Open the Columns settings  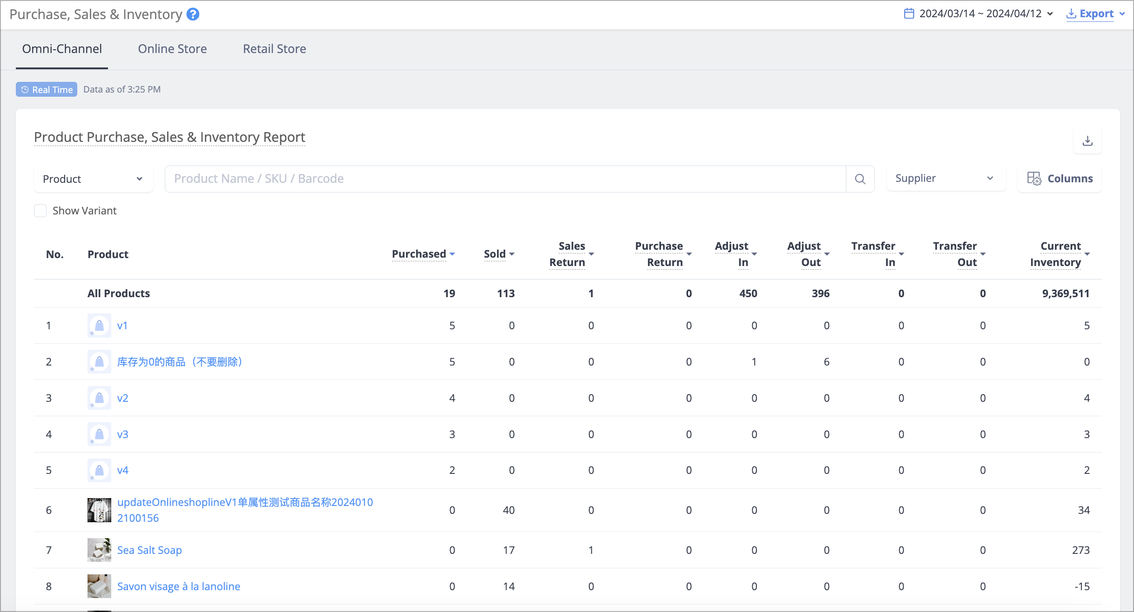click(x=1060, y=179)
